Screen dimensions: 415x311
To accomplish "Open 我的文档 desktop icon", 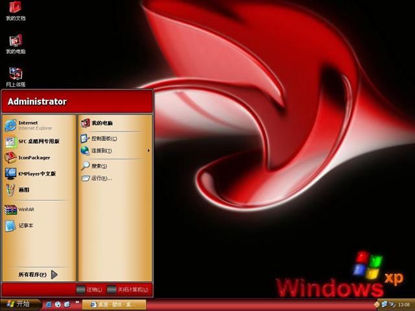I will click(16, 10).
